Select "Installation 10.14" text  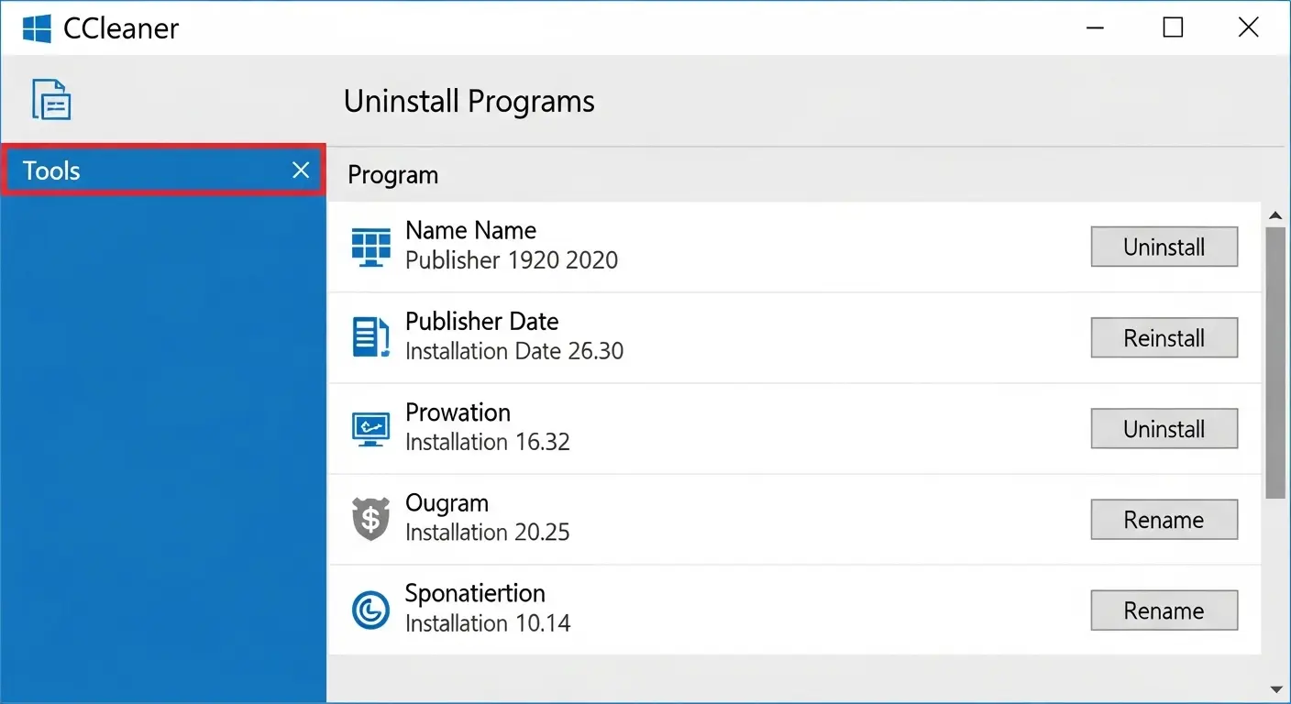(488, 623)
